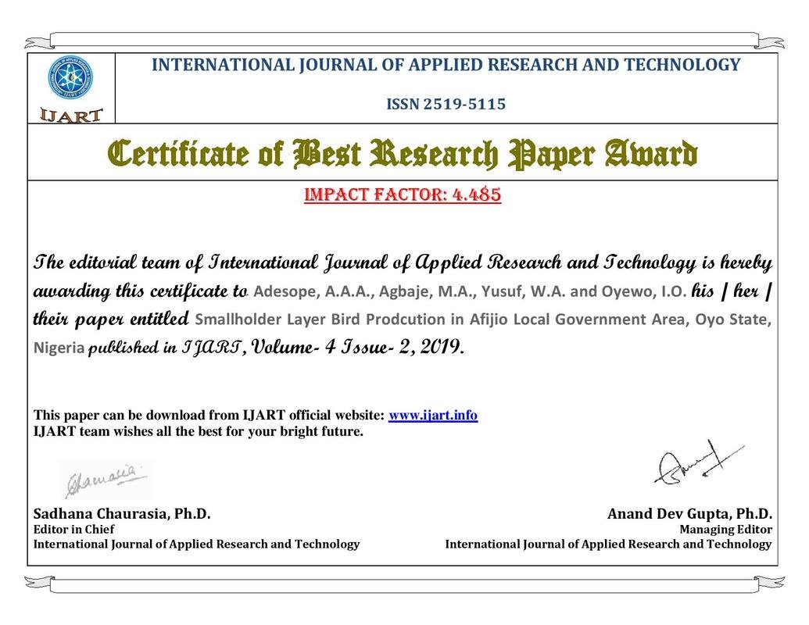Viewport: 809px width, 625px height.
Task: Click the IJART atom logo emblem
Action: (x=70, y=77)
